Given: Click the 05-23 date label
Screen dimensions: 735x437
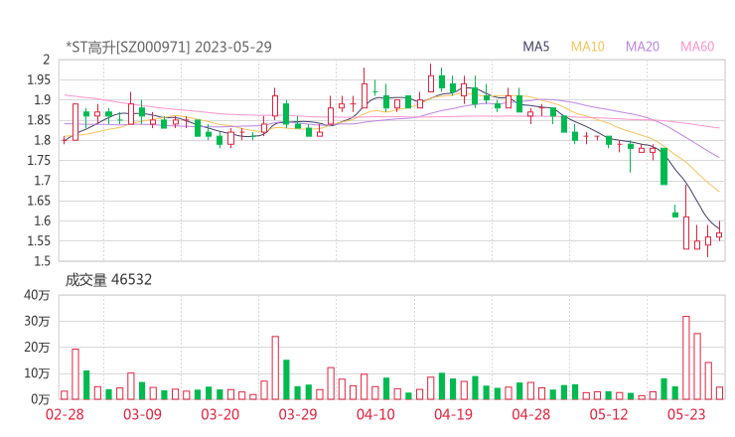Looking at the screenshot, I should pyautogui.click(x=685, y=414).
